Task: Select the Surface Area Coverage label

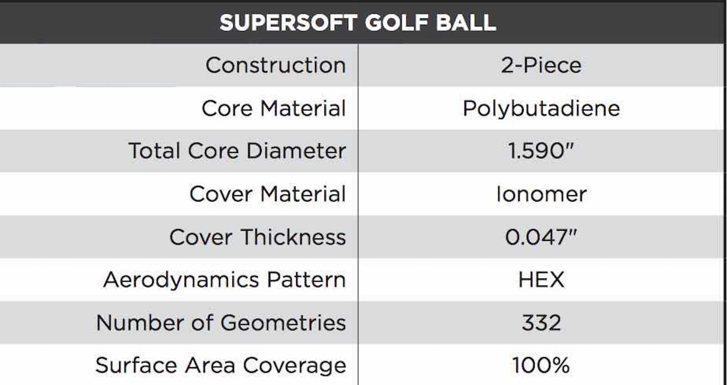Action: (221, 366)
